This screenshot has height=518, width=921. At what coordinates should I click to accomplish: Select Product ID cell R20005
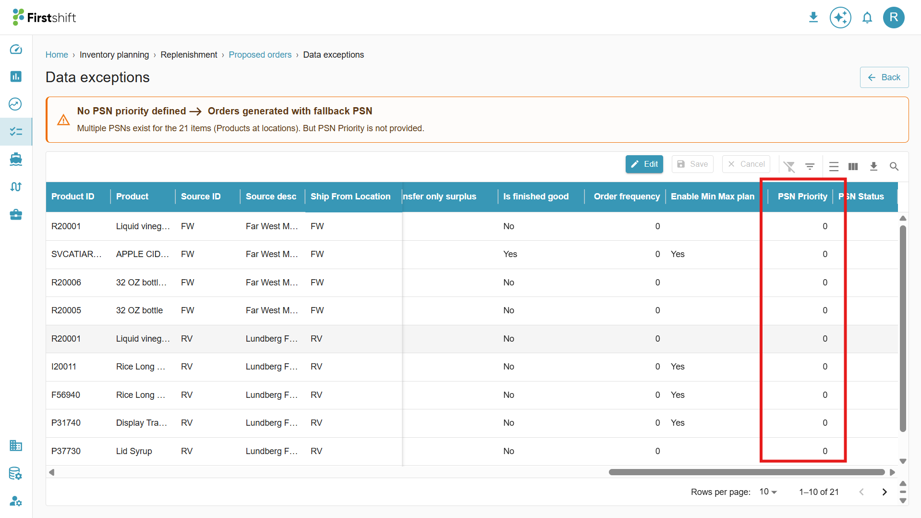coord(78,310)
